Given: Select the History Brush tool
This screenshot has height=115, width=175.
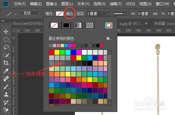Looking at the screenshot, I should (6, 102).
